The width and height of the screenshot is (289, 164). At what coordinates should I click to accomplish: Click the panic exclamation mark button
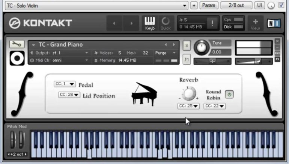click(212, 23)
